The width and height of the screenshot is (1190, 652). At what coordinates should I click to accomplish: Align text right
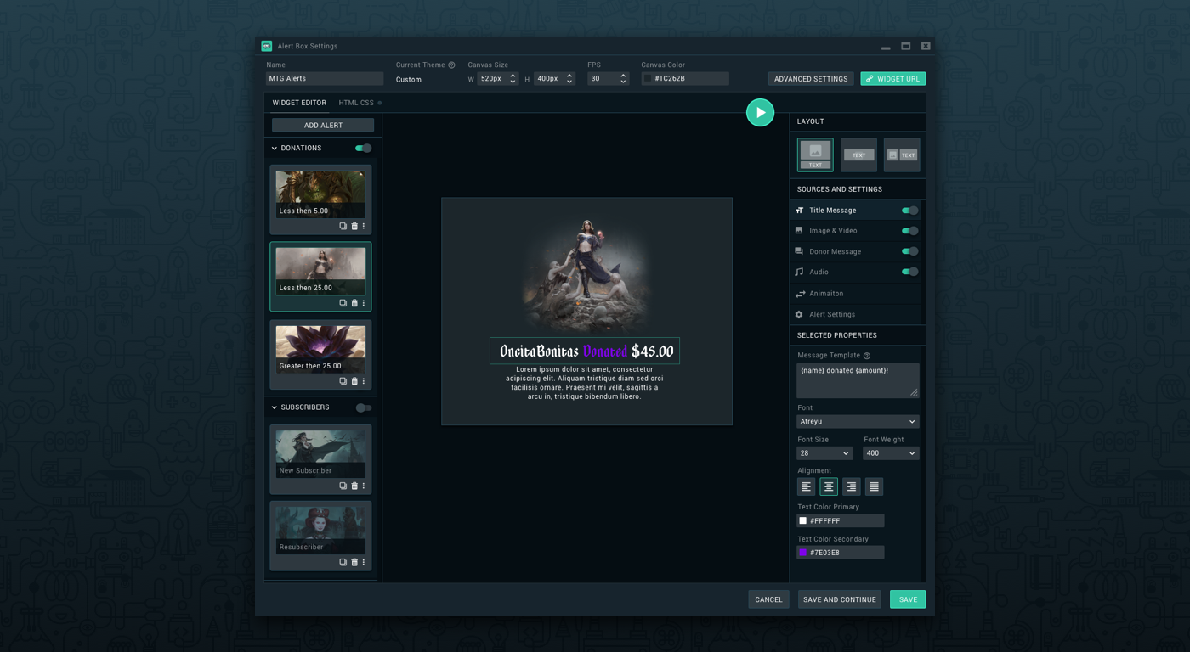[851, 486]
